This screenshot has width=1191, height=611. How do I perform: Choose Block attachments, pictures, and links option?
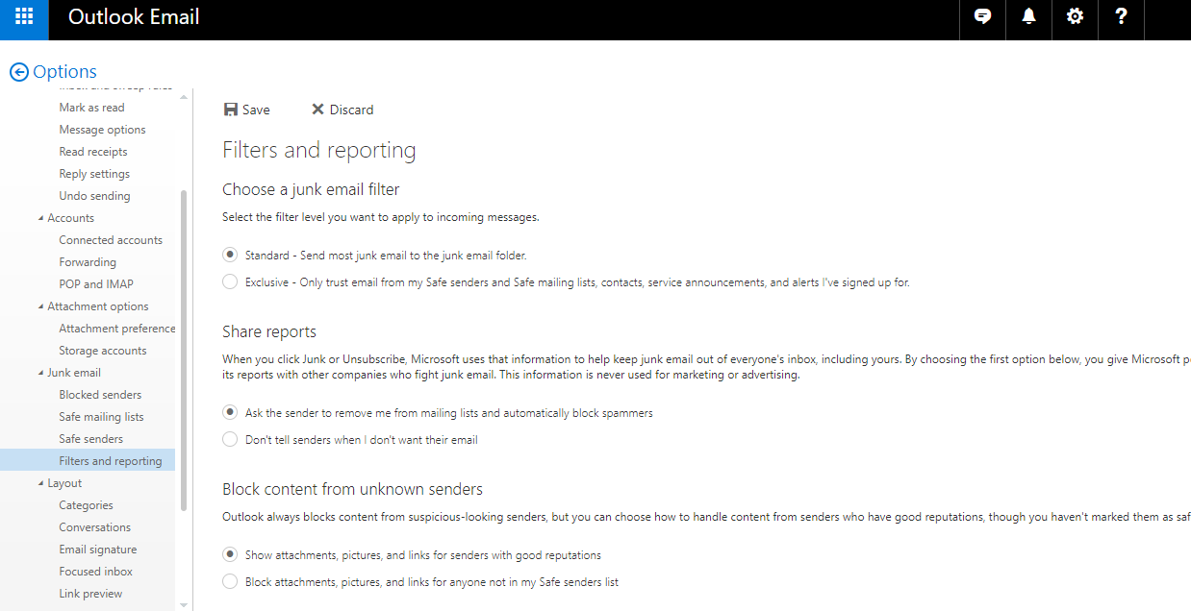tap(230, 582)
